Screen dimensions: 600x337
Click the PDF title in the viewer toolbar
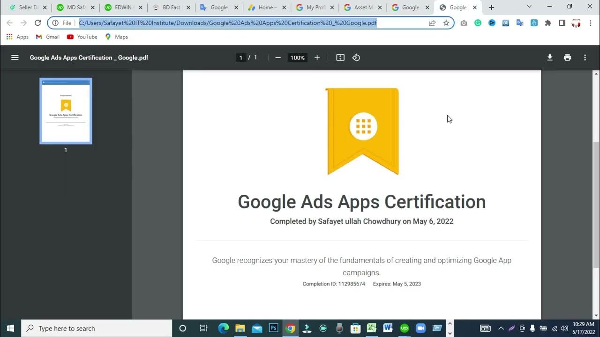click(89, 58)
